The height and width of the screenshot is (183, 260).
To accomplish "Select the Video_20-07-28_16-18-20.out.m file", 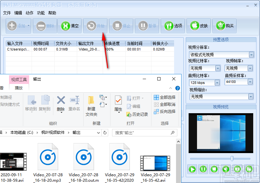I will (x=84, y=163).
